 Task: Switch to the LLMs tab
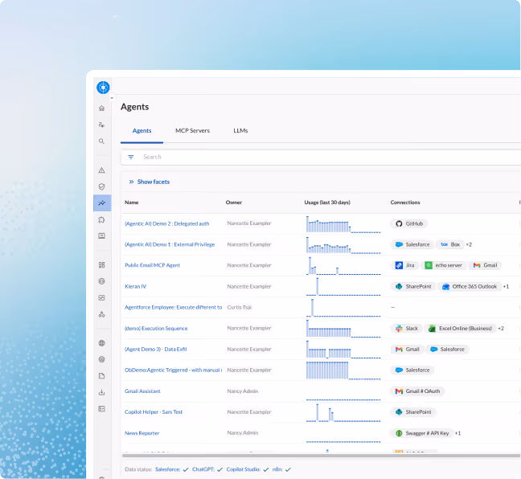click(x=240, y=130)
